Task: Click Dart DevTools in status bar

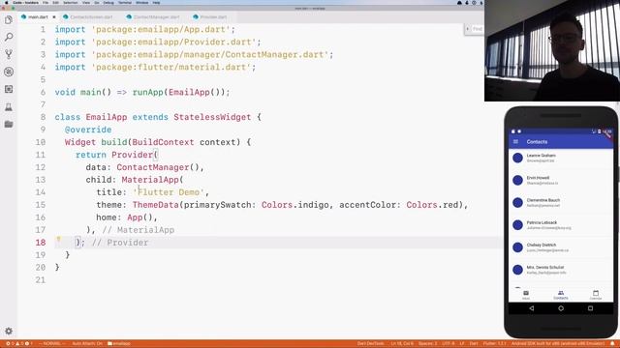Action: 370,344
